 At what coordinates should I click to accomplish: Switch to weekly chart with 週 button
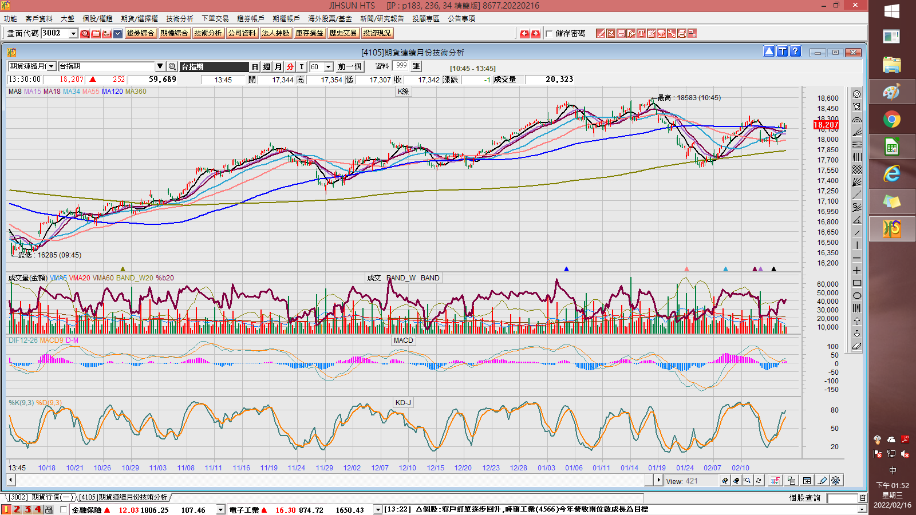tap(267, 67)
